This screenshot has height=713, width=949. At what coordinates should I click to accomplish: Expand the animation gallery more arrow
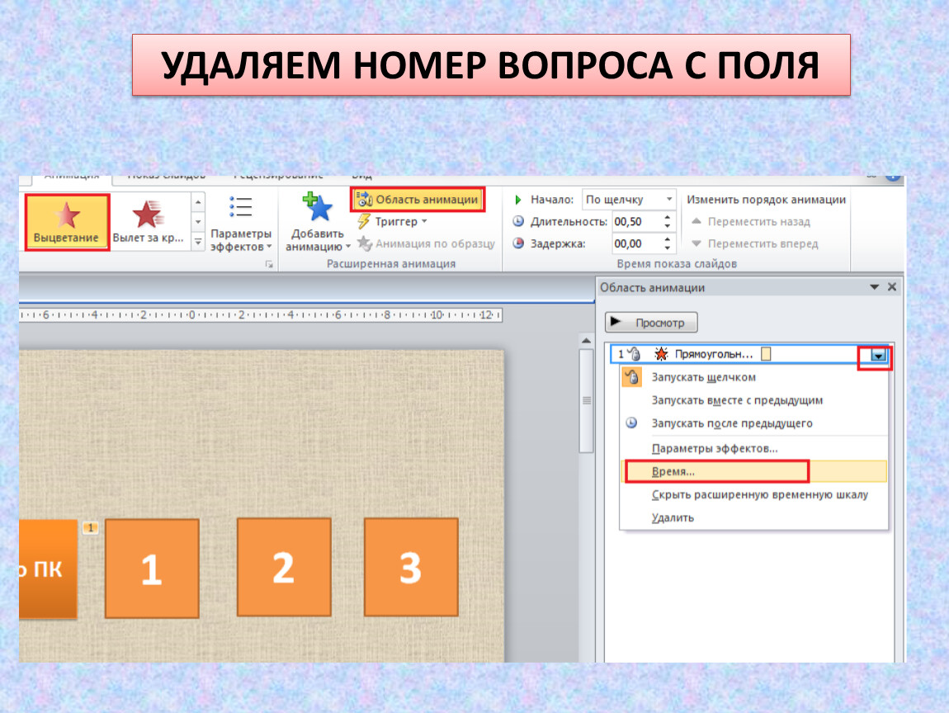pos(198,243)
